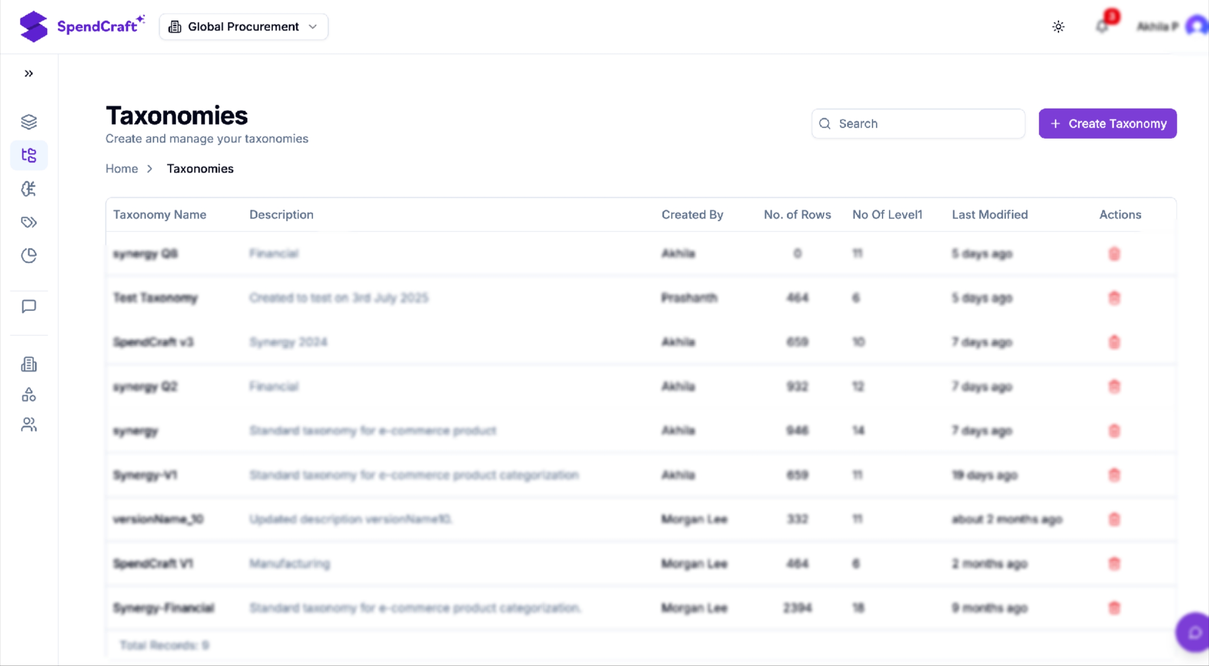
Task: Open notifications bell icon
Action: click(1102, 27)
